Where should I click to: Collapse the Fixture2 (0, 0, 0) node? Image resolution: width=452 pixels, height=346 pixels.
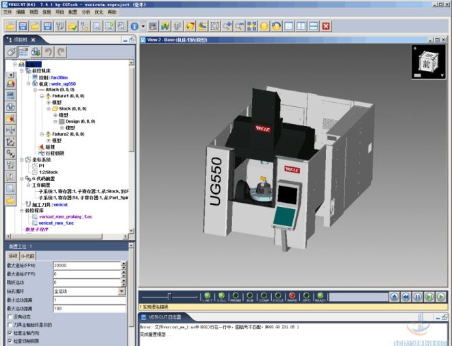(42, 134)
